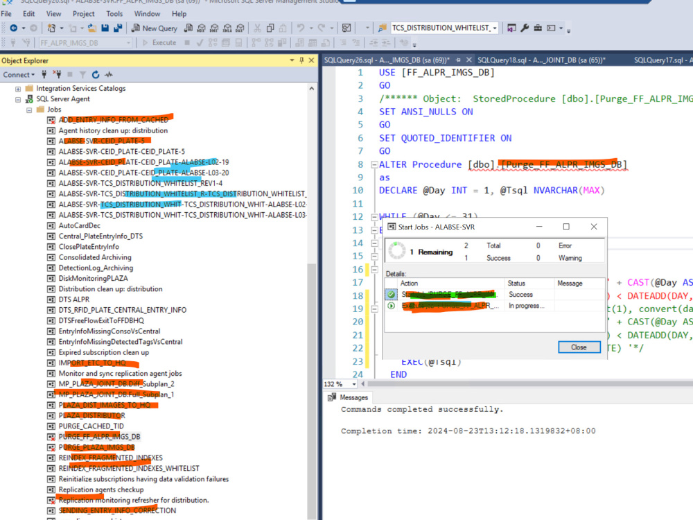The width and height of the screenshot is (693, 520).
Task: Toggle the pin on SQLQuery26.sql tab
Action: click(458, 60)
